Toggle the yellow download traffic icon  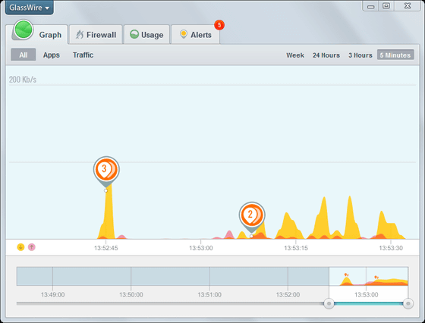point(21,247)
